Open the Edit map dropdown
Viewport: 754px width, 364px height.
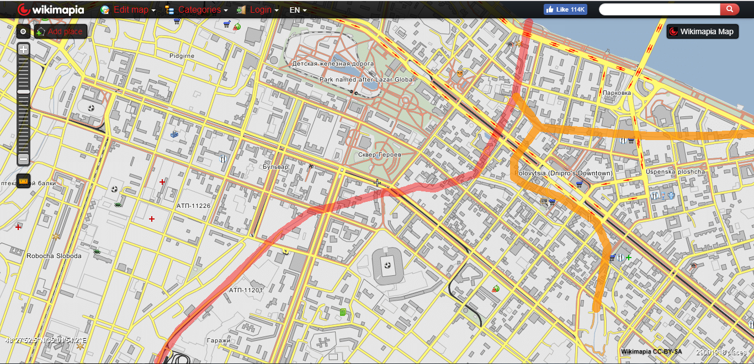coord(128,10)
